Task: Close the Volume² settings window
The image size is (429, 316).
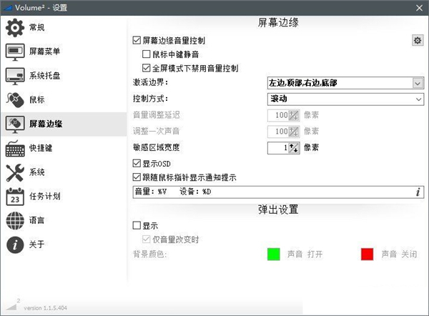Action: click(419, 8)
